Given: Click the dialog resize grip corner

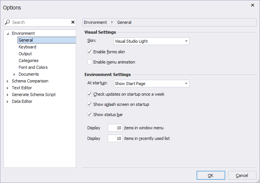Looking at the screenshot, I should click(x=258, y=181).
